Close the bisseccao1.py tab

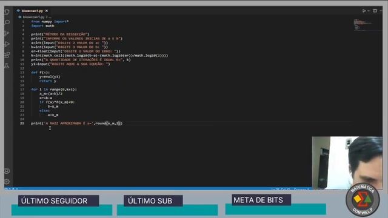(47, 11)
